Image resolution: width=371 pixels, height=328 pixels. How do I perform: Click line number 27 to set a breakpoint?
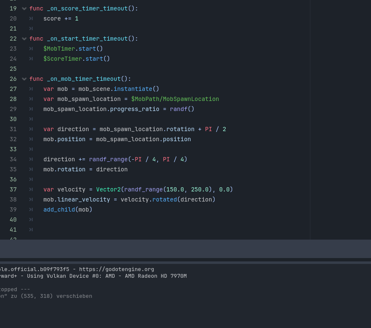(x=13, y=89)
